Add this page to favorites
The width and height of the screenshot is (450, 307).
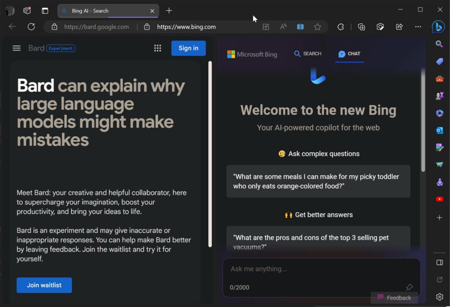pos(318,27)
